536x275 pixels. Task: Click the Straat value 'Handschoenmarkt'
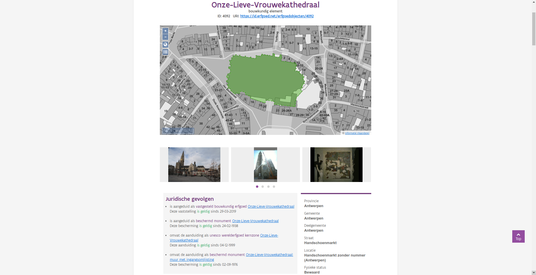320,243
